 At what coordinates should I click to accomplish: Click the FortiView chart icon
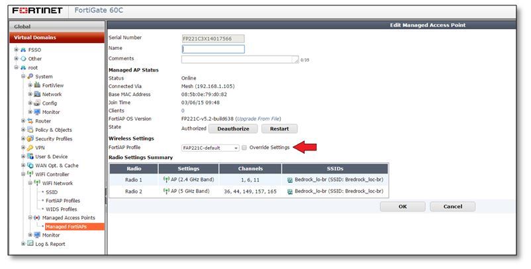37,85
